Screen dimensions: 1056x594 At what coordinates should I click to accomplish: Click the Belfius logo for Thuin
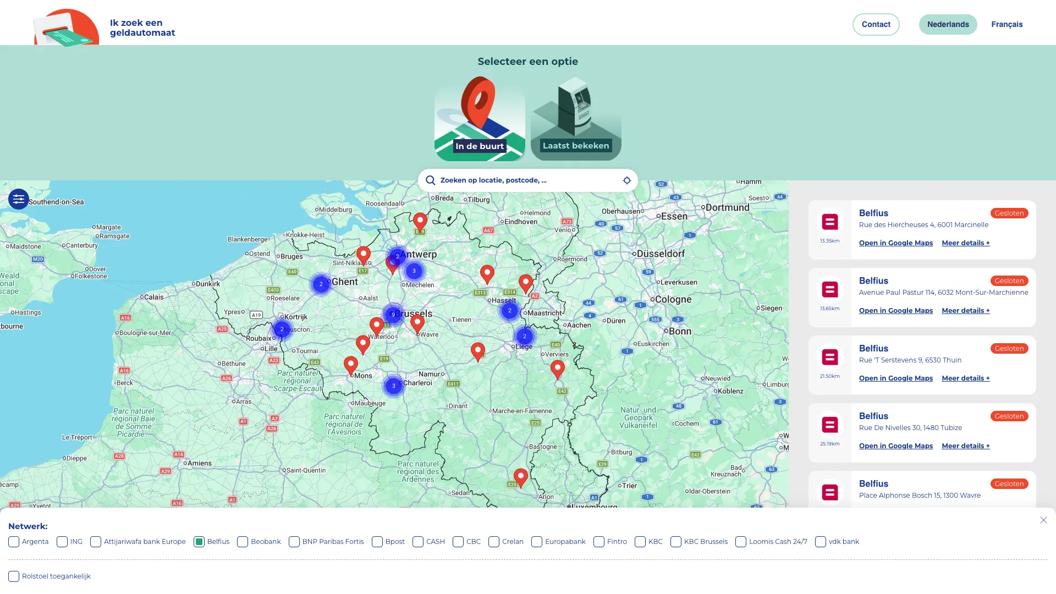tap(829, 357)
